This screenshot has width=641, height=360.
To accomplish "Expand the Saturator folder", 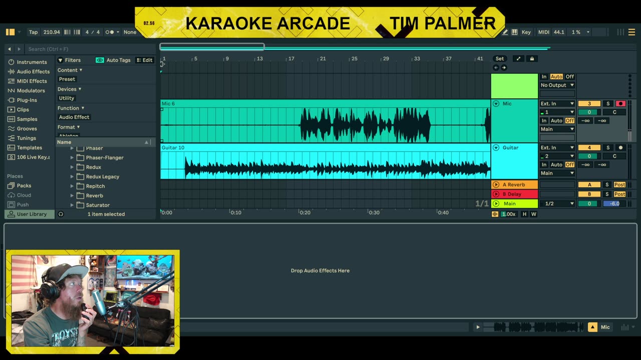I will [72, 205].
